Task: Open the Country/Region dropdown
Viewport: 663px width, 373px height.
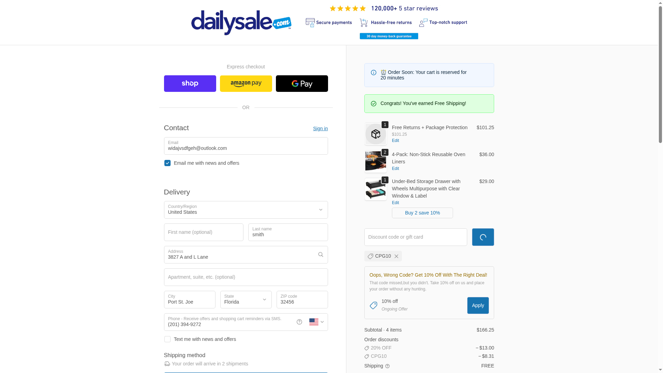Action: [x=246, y=210]
